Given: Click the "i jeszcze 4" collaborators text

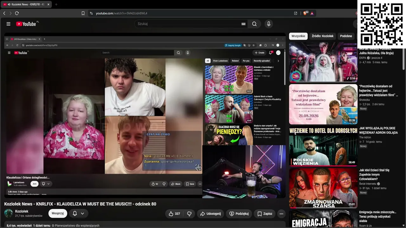Looking at the screenshot, I should [376, 58].
